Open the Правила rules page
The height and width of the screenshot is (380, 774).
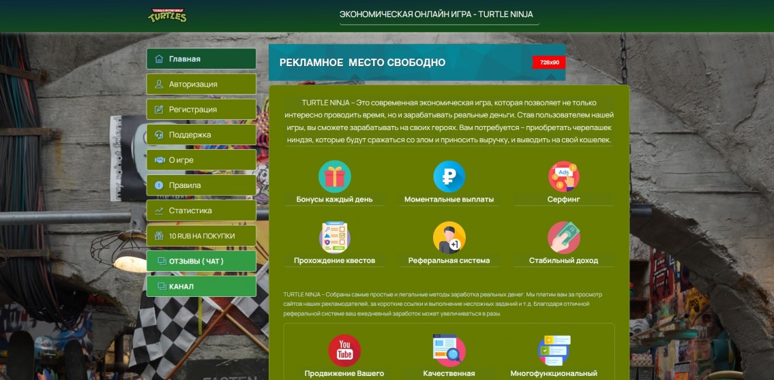tap(201, 185)
